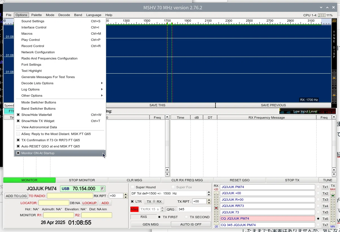Click CQ JQ3JUK PM74 message field
Screen dimensions: 340x232
(267, 218)
